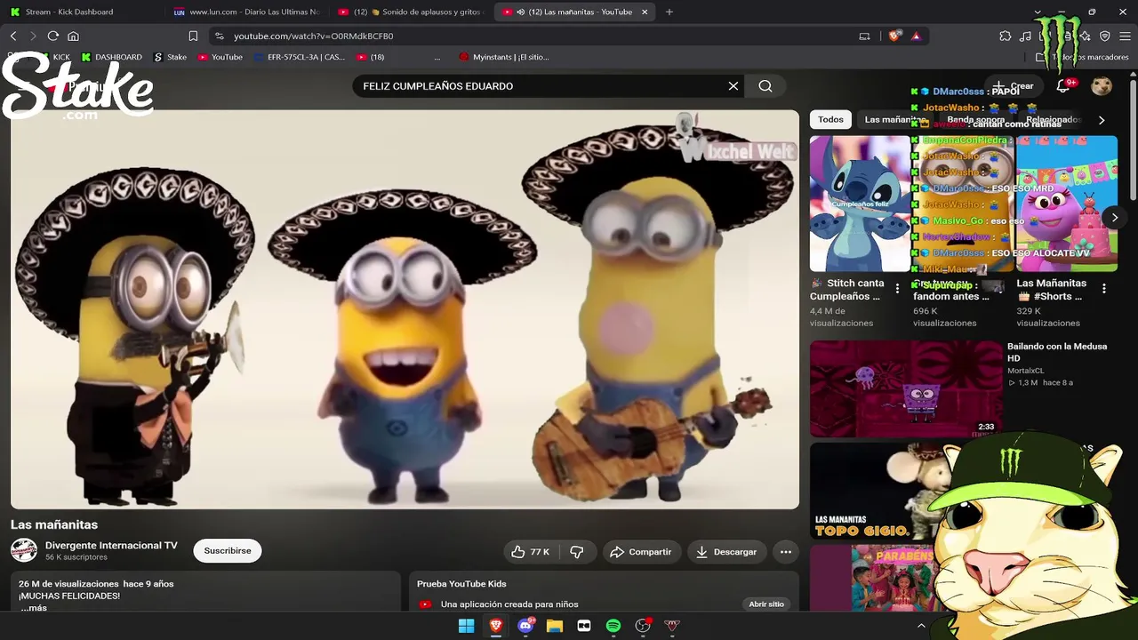1138x640 pixels.
Task: Close the Las mañanitas - YouTube tab
Action: pyautogui.click(x=645, y=12)
